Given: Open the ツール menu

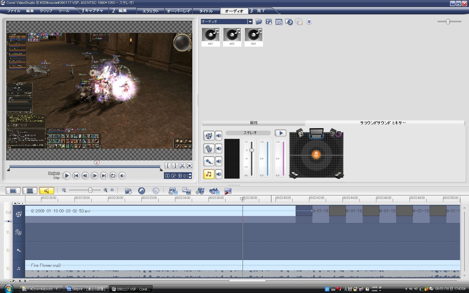Looking at the screenshot, I should [64, 11].
